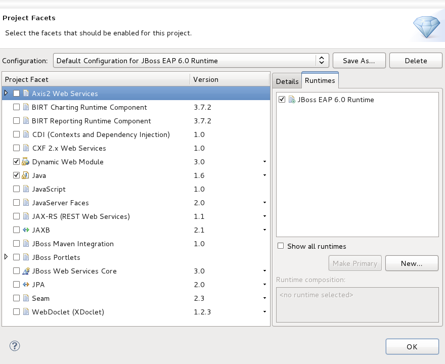
Task: Select the Runtimes tab
Action: 320,80
